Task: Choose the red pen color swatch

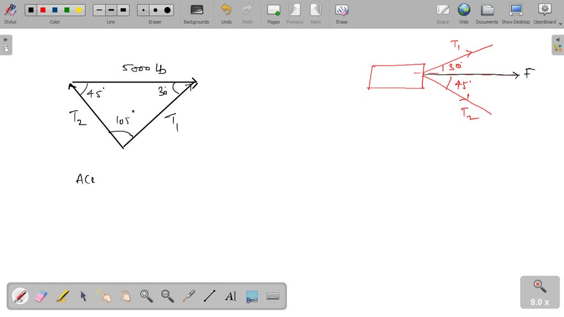Action: tap(43, 10)
